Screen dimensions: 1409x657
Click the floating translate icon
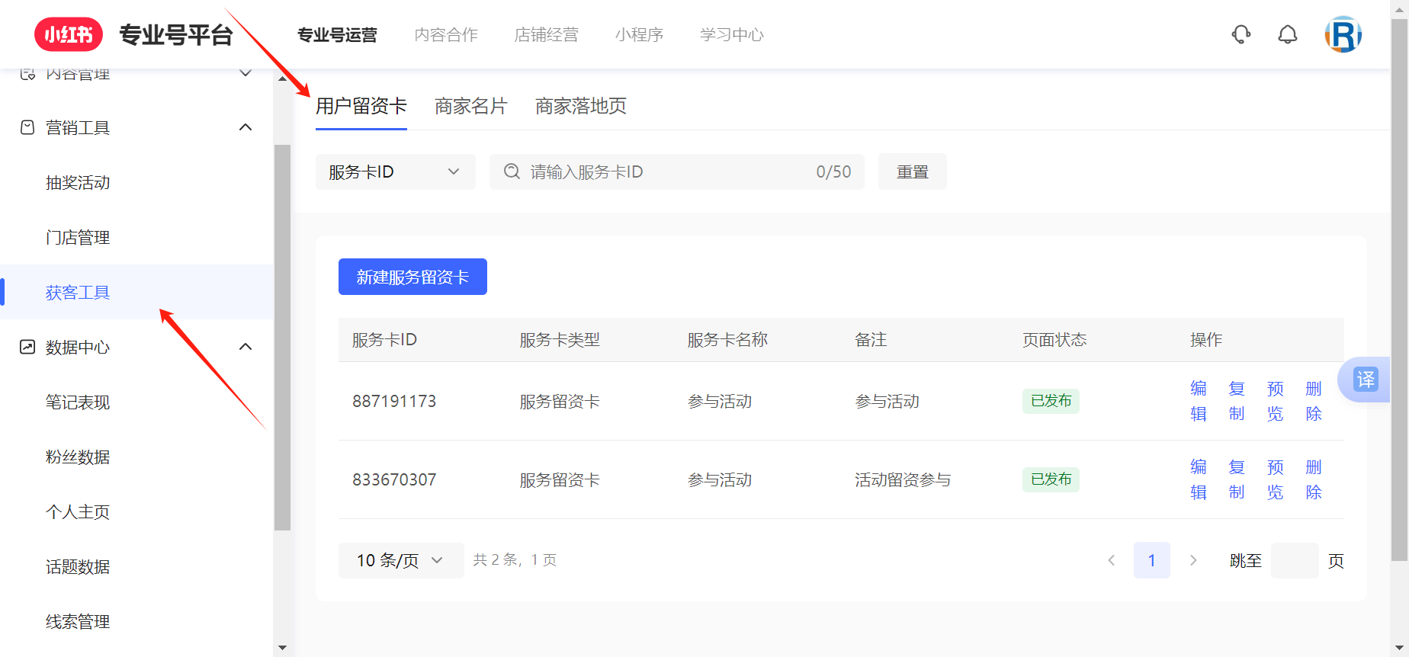(x=1365, y=379)
